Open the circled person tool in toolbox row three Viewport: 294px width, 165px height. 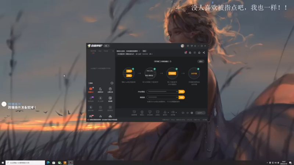91,108
